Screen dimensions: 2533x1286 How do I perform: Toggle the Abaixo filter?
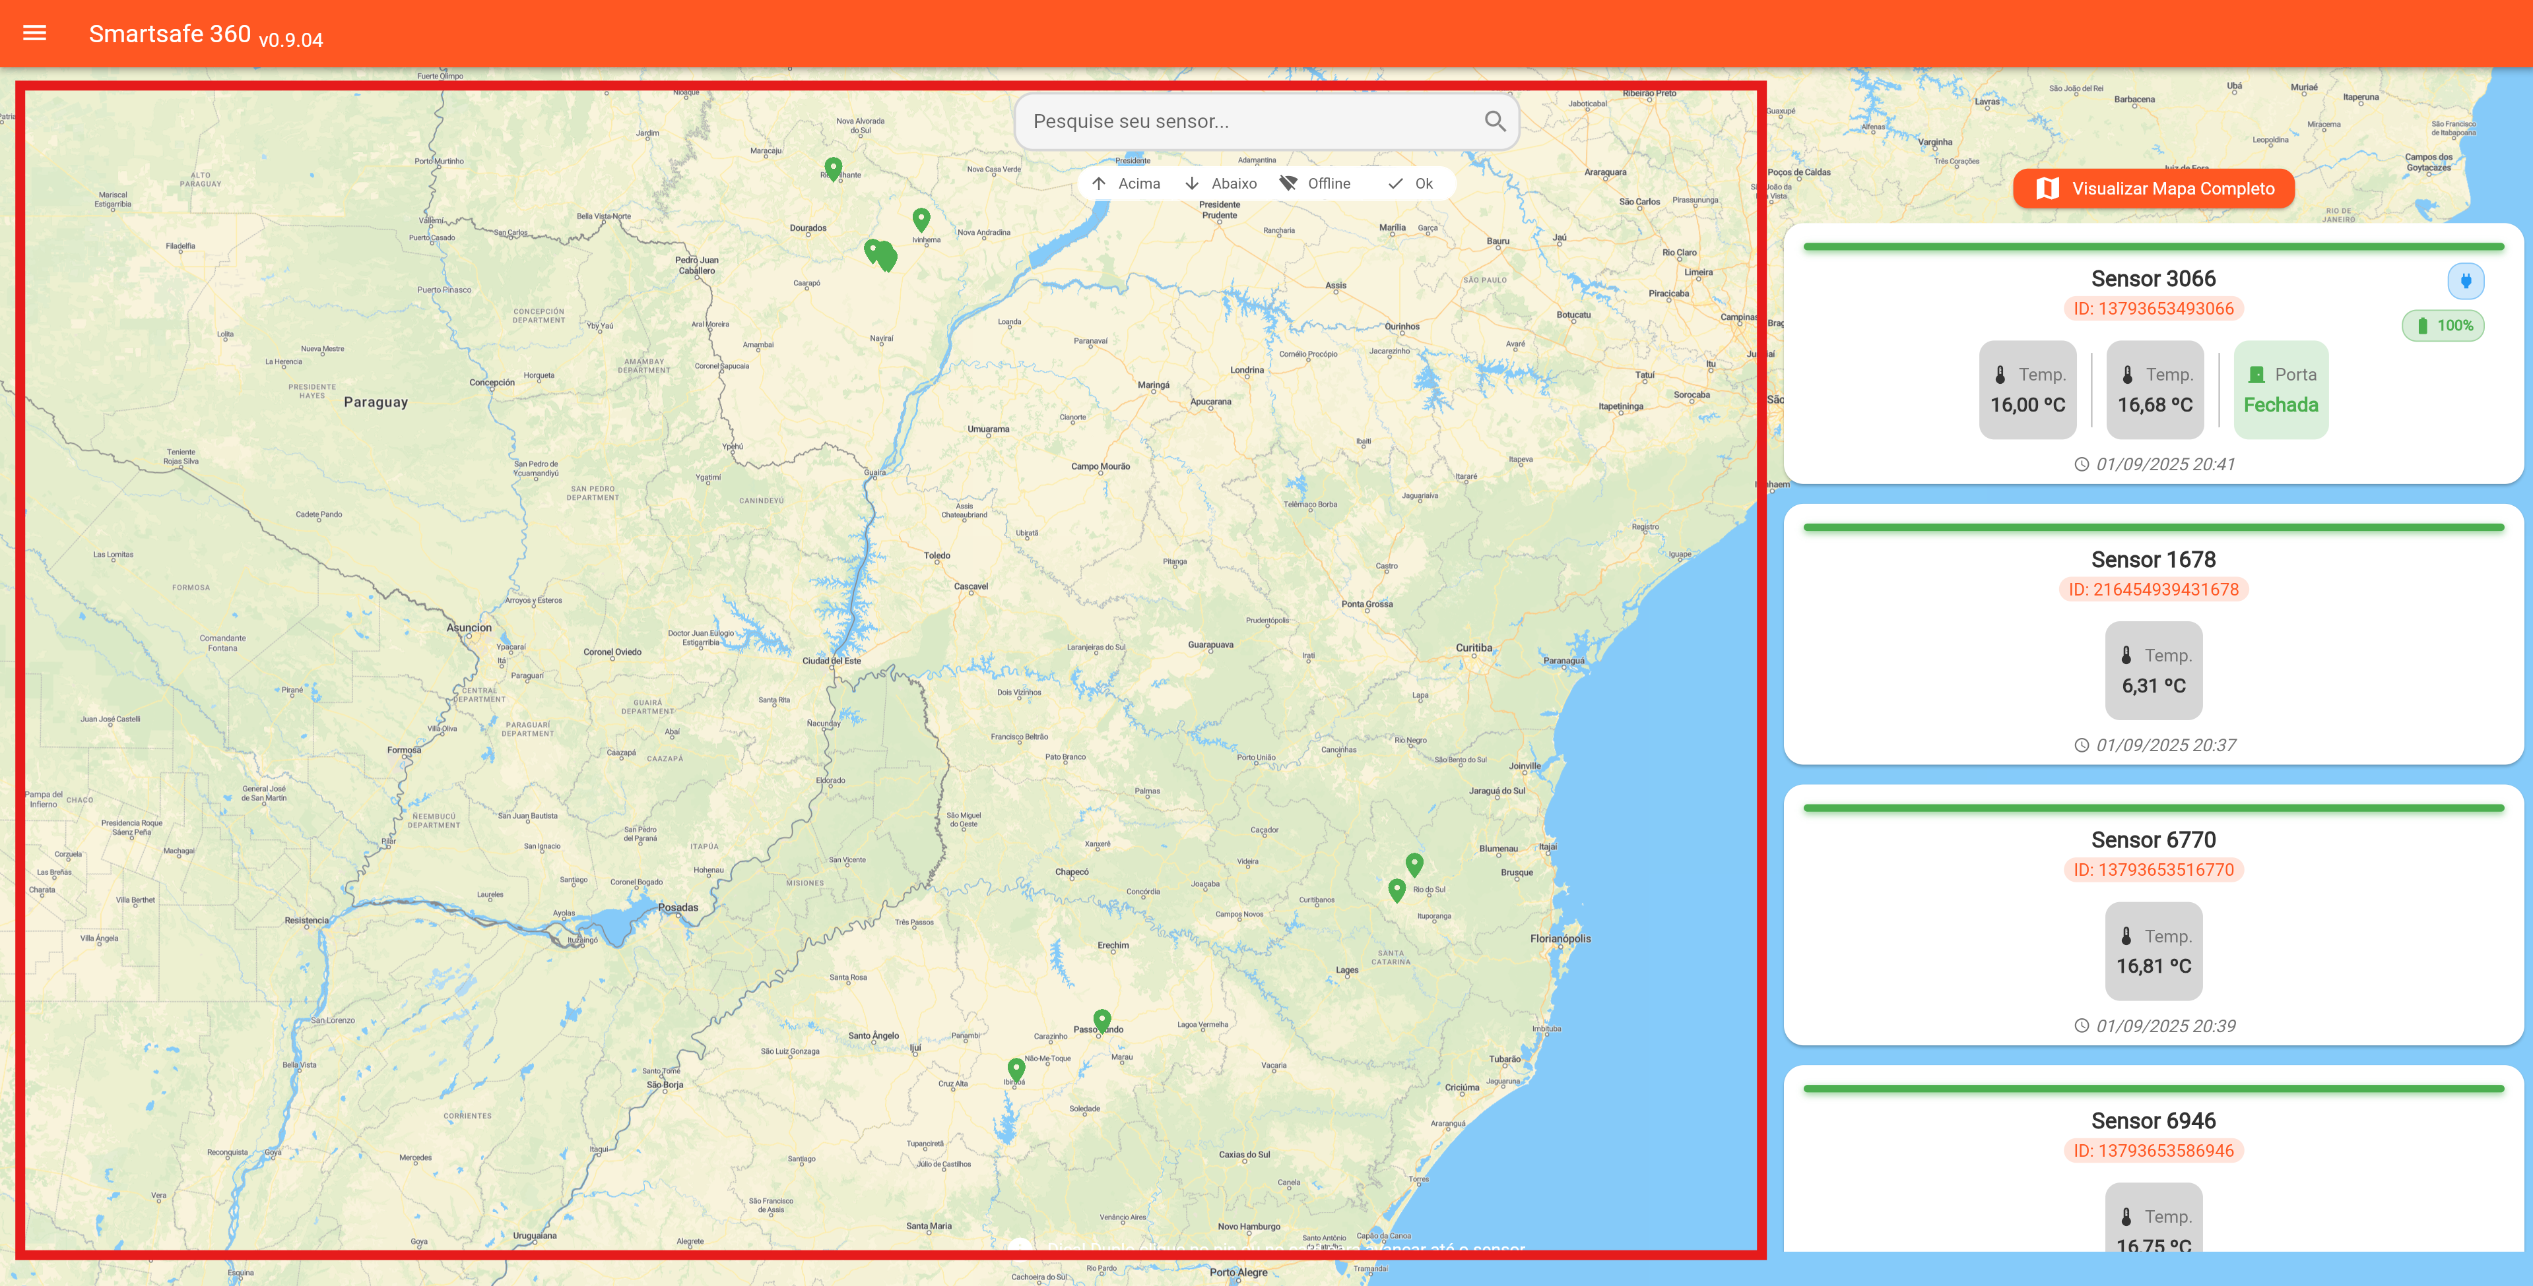coord(1220,184)
